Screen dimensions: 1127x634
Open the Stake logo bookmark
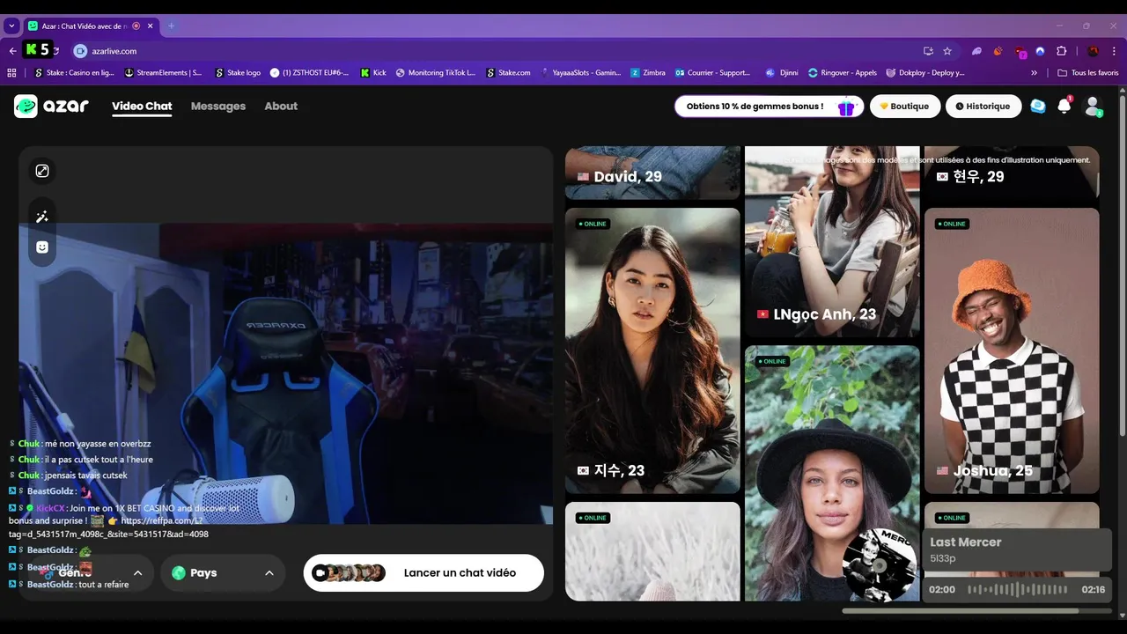tap(238, 73)
